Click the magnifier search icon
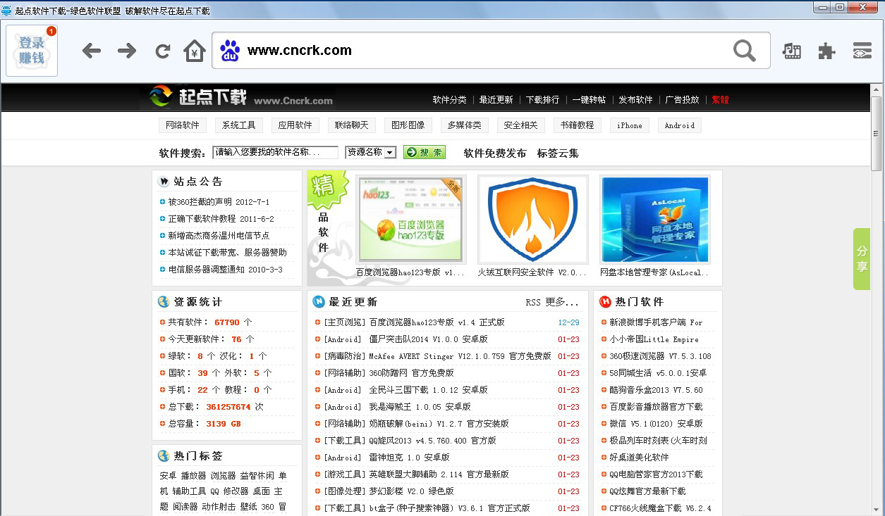 coord(744,51)
